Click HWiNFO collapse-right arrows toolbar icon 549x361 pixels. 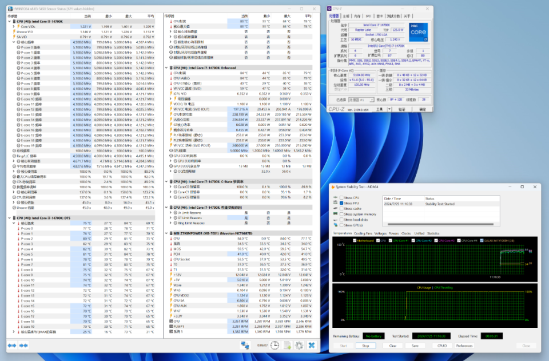pyautogui.click(x=23, y=346)
